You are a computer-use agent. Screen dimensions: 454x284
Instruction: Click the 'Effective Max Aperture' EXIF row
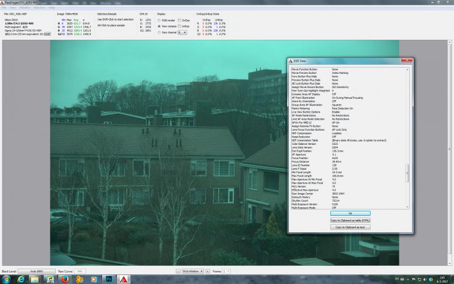(348, 190)
